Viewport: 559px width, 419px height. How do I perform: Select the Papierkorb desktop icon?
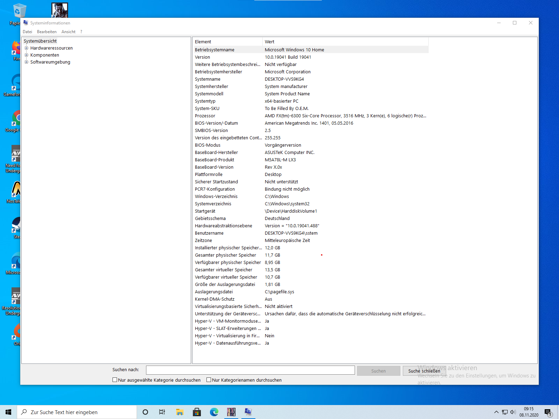coord(15,15)
